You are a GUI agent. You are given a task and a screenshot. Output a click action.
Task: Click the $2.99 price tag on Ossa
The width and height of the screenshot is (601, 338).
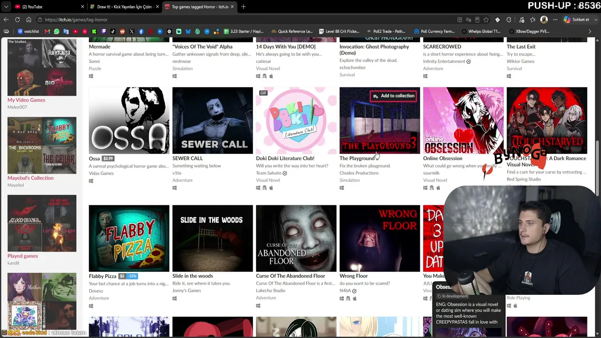108,159
